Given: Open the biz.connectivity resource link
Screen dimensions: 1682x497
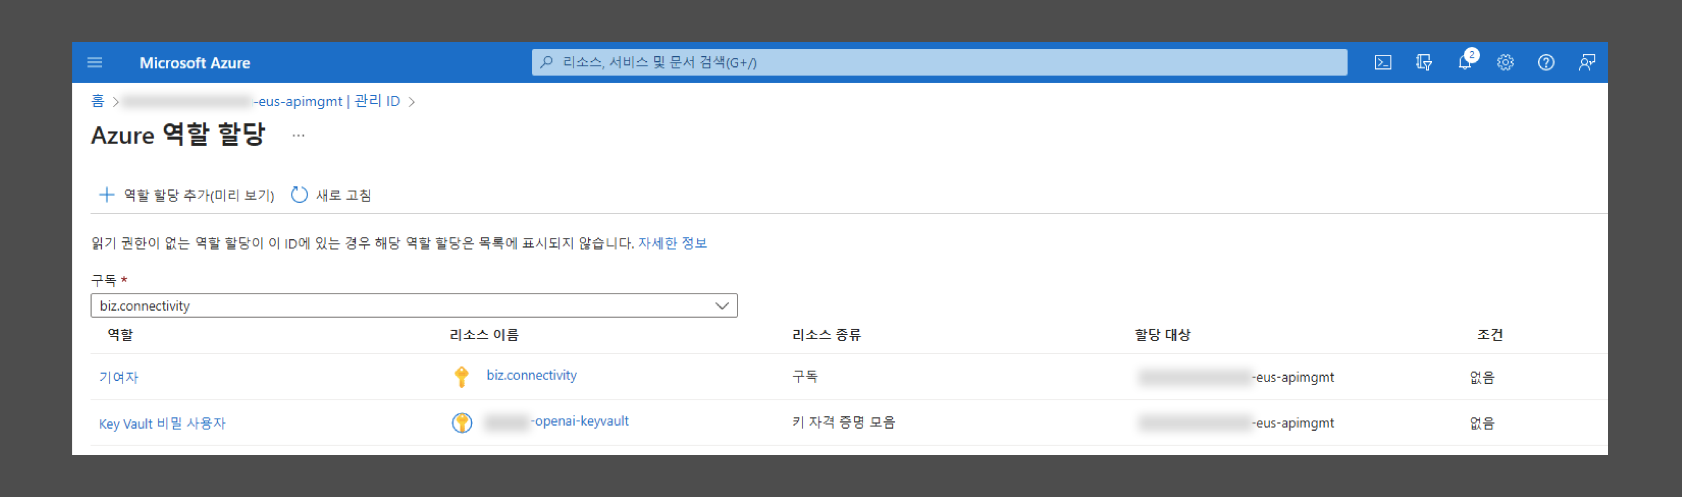Looking at the screenshot, I should tap(532, 375).
